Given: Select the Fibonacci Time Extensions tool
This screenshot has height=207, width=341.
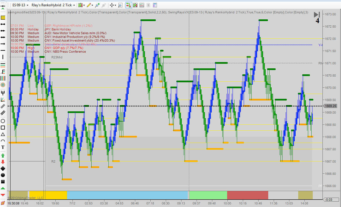Looking at the screenshot, I should pyautogui.click(x=3, y=78).
